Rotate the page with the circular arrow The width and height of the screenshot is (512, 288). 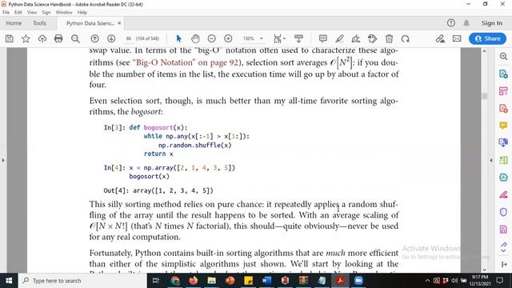coord(406,39)
